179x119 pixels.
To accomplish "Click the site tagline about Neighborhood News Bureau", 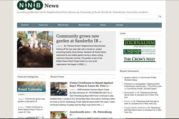I will pyautogui.click(x=82, y=12).
